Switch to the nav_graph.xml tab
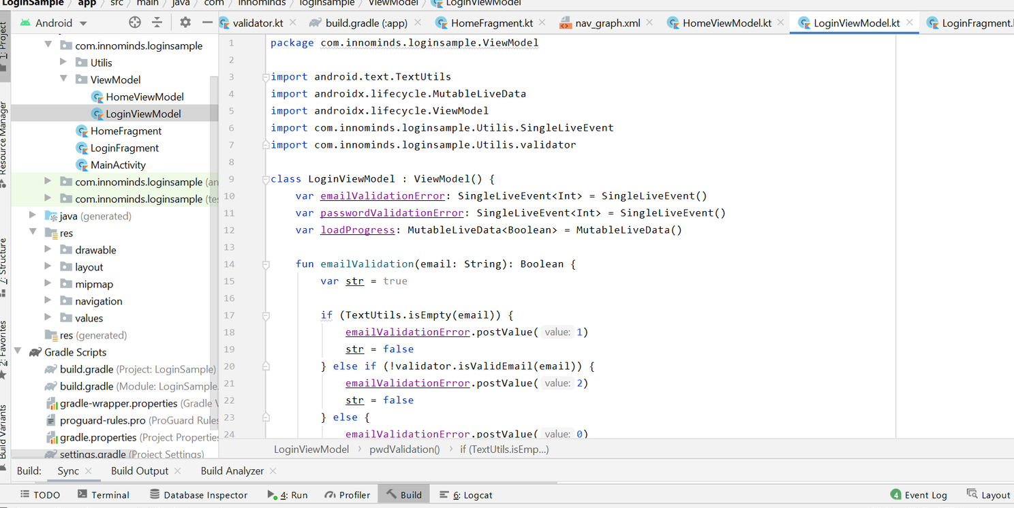The image size is (1014, 508). [606, 22]
